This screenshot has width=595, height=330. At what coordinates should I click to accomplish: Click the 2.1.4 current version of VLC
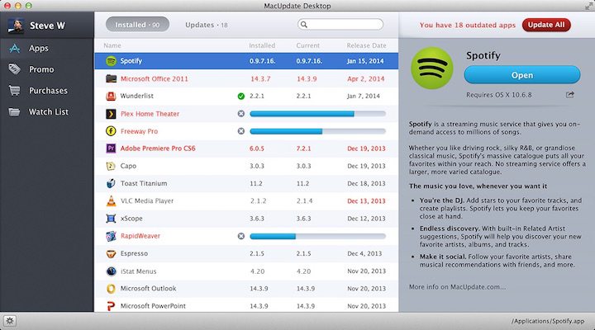pyautogui.click(x=304, y=201)
